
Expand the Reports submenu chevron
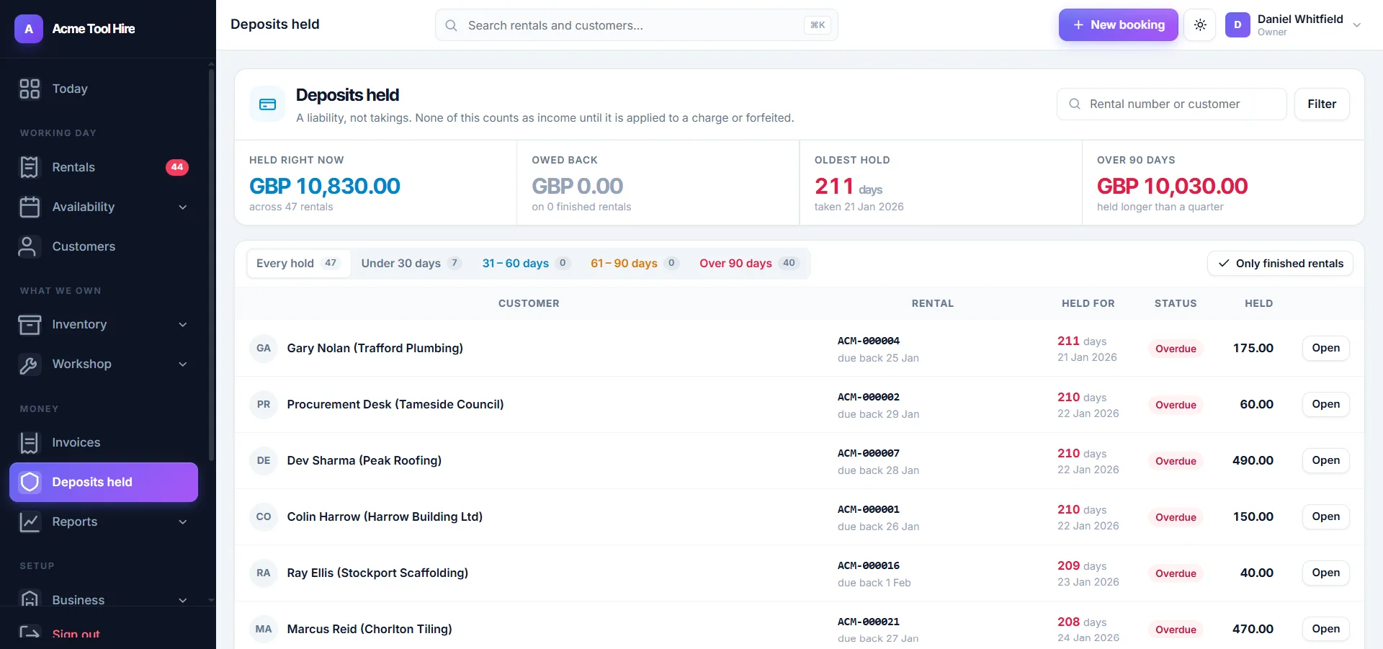pyautogui.click(x=183, y=522)
